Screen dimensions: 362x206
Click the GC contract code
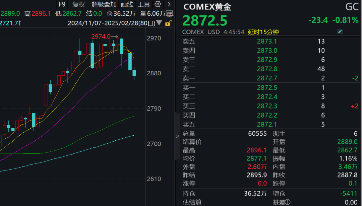tap(352, 7)
